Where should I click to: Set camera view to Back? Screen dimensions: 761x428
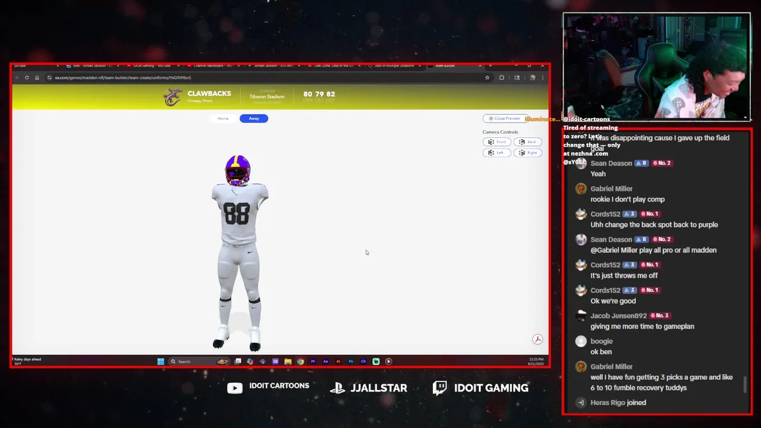point(528,142)
